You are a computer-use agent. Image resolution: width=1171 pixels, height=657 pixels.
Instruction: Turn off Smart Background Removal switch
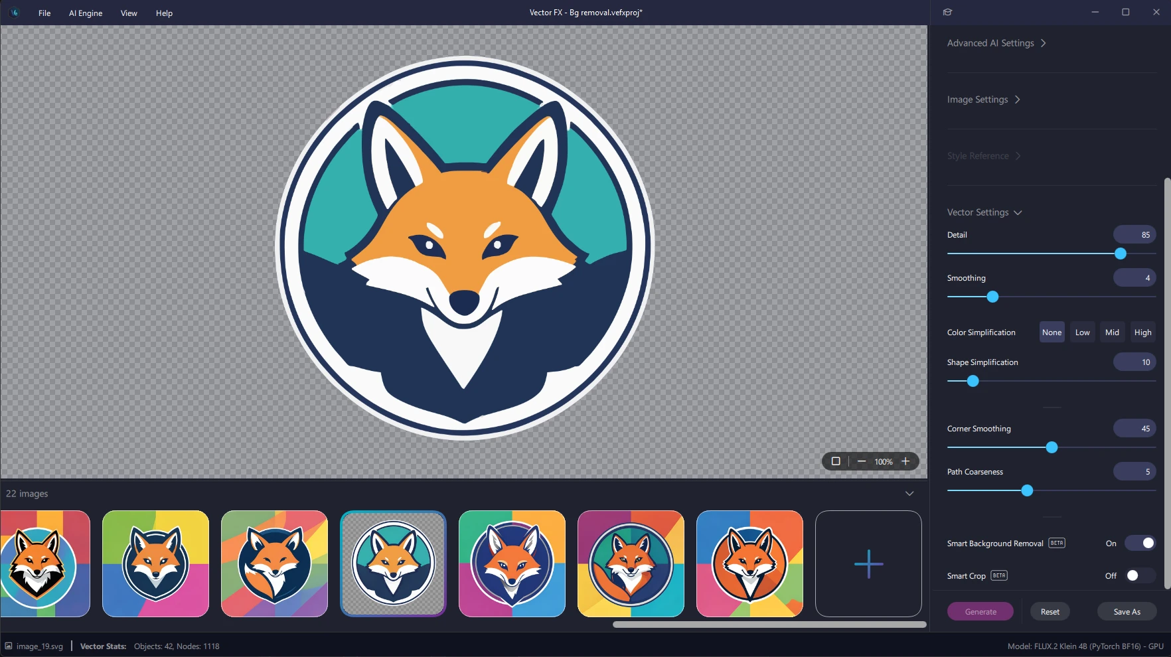[x=1140, y=543]
